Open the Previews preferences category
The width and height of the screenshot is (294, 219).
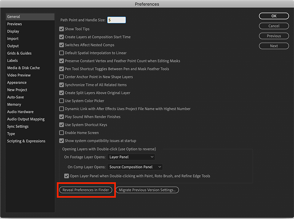pyautogui.click(x=15, y=24)
